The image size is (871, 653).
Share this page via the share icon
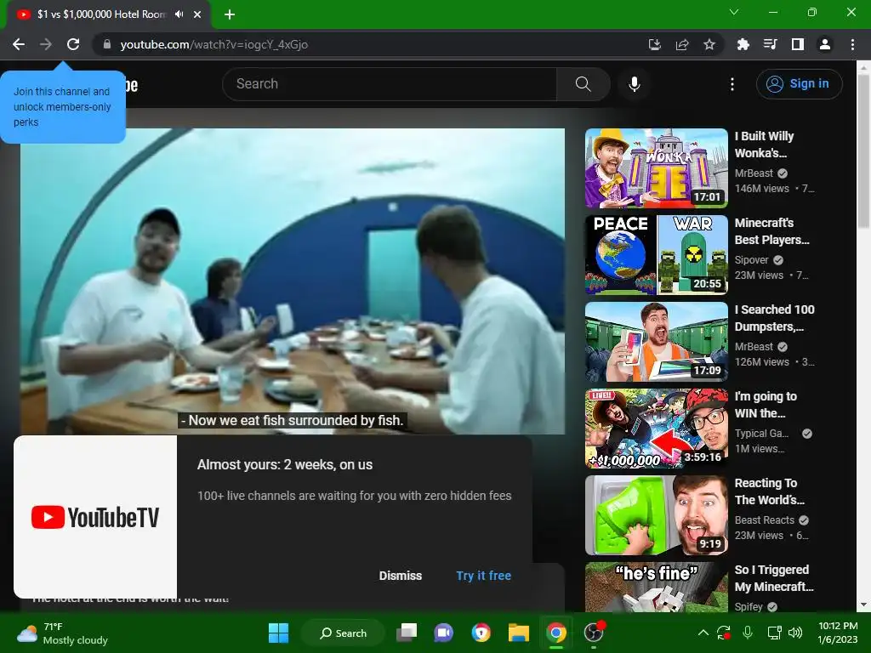click(682, 44)
